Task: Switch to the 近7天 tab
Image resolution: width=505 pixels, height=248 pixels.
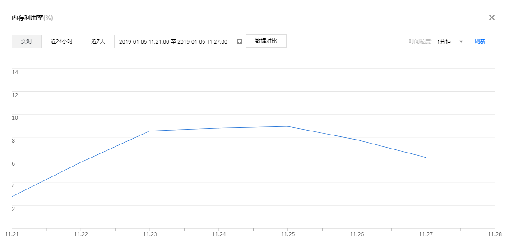Action: click(x=98, y=41)
